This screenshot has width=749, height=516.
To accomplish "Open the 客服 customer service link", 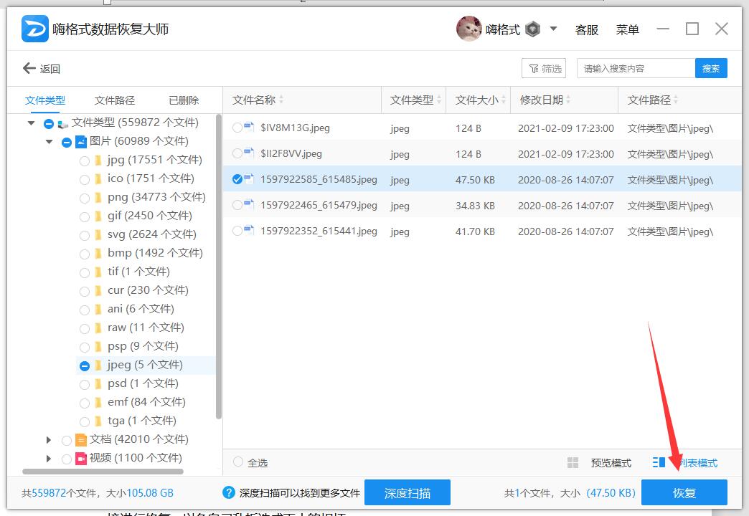I will (587, 29).
